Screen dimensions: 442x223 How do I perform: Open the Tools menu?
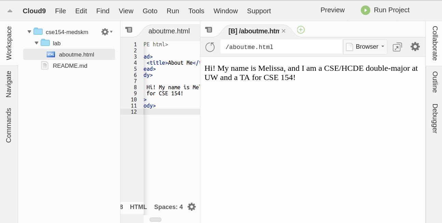pyautogui.click(x=196, y=11)
